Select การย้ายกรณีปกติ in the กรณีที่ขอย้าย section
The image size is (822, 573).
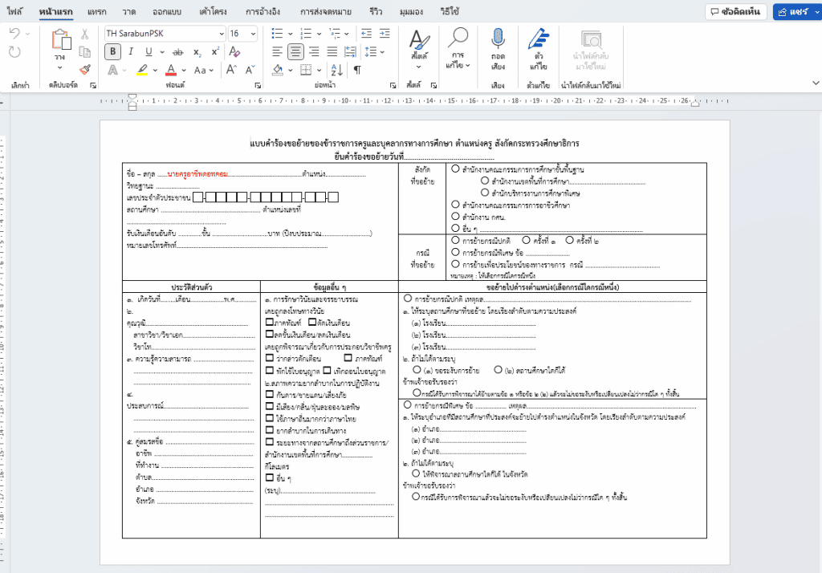(456, 240)
